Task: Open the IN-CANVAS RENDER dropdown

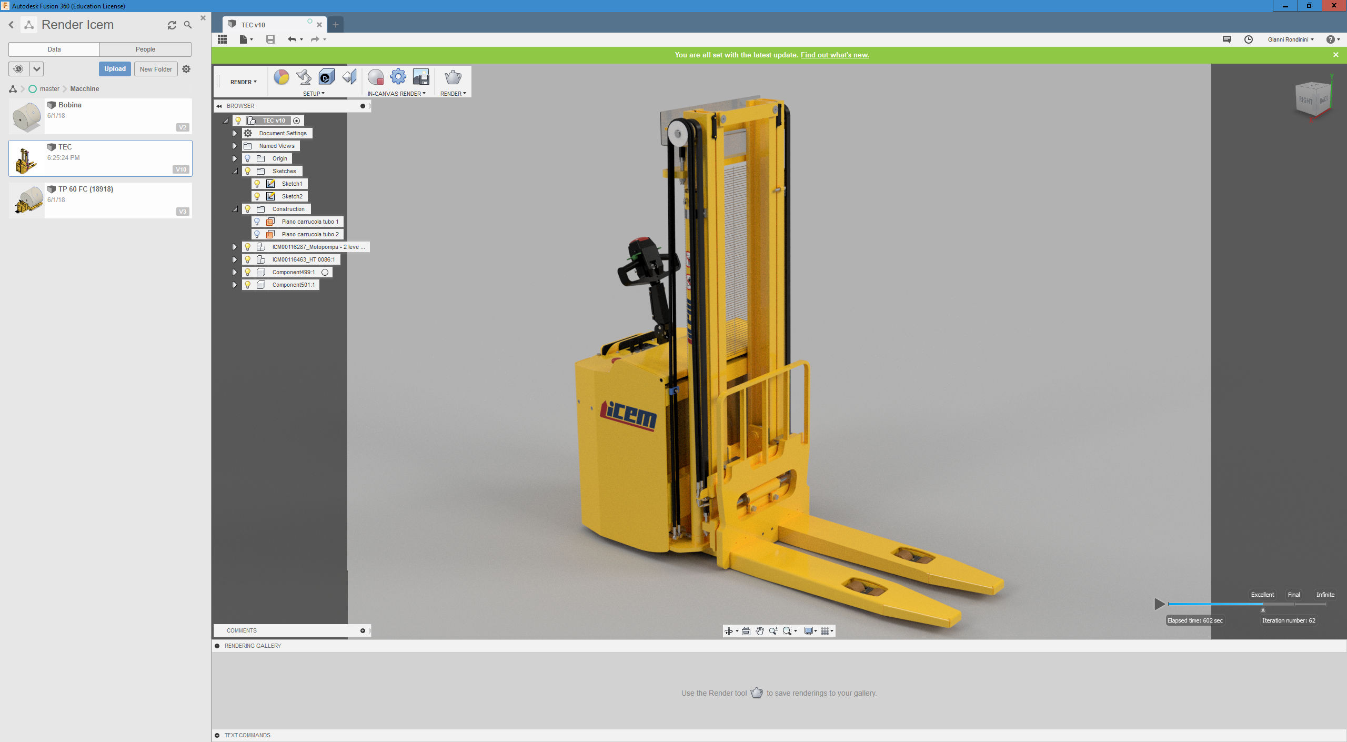Action: (397, 94)
